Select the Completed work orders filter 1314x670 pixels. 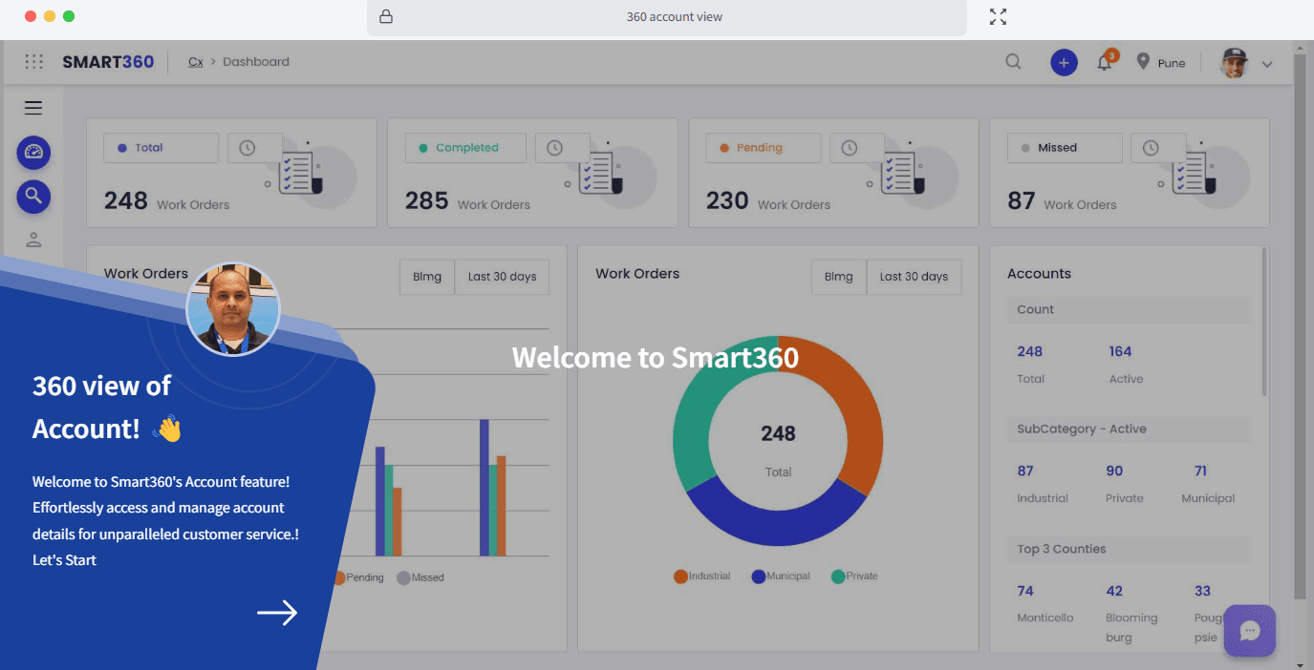pos(466,148)
